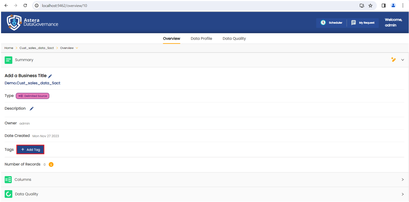The height and width of the screenshot is (202, 409).
Task: Click the green Summary section icon
Action: pos(8,60)
